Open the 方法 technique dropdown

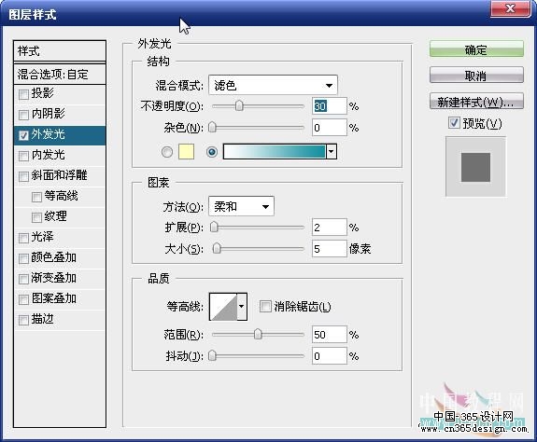241,206
